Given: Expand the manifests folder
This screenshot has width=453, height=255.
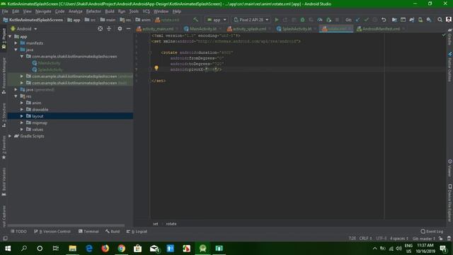Looking at the screenshot, I should point(16,43).
